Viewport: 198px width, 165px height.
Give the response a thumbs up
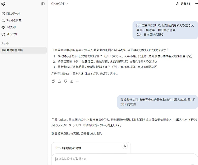59,81
